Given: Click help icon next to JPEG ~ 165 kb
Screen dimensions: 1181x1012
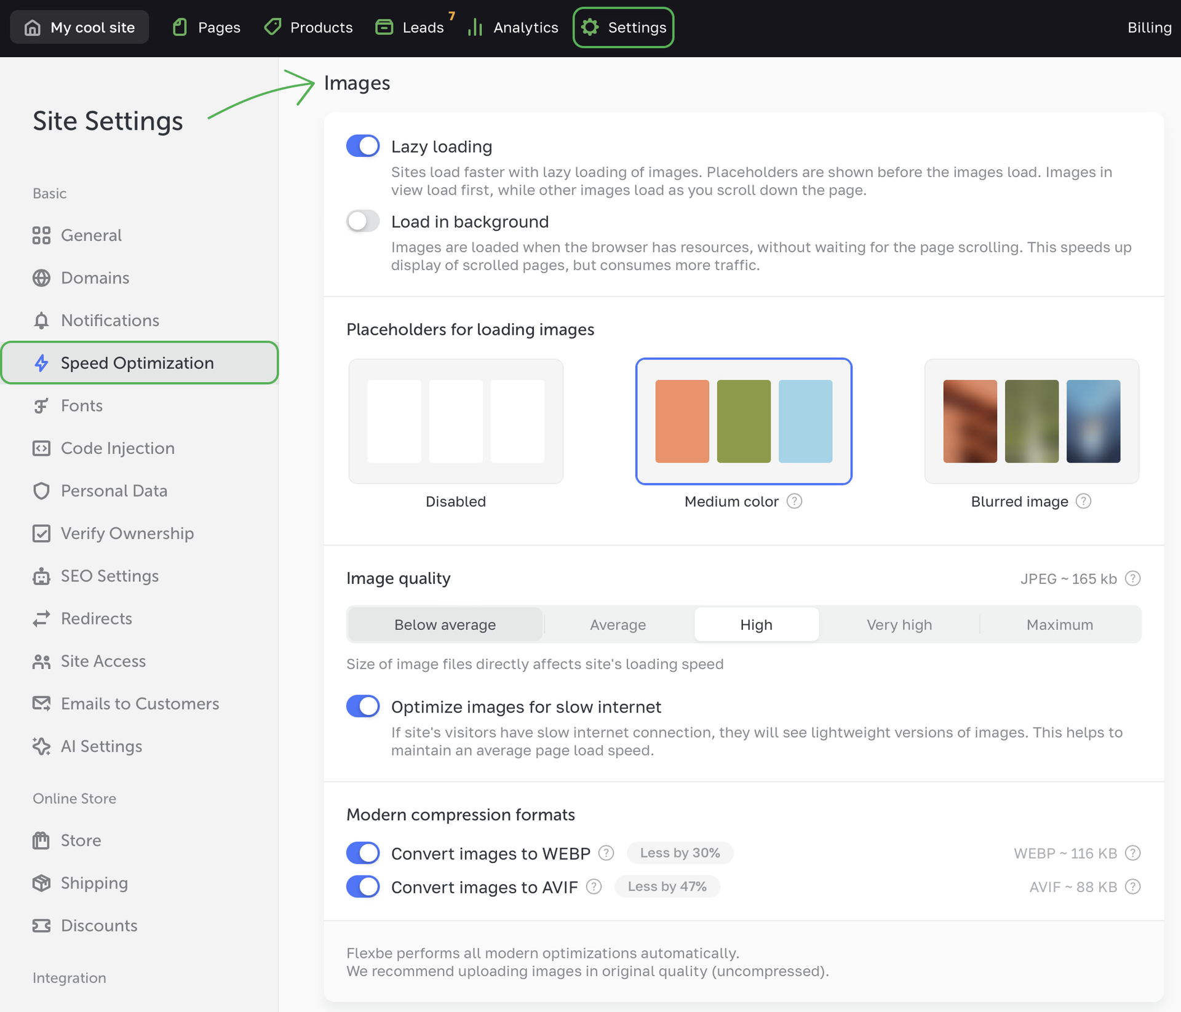Looking at the screenshot, I should coord(1132,579).
